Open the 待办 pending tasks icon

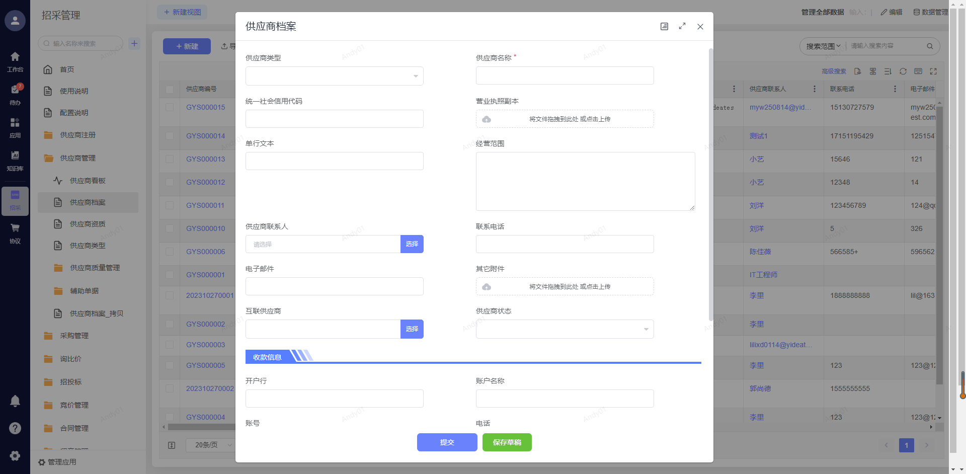pyautogui.click(x=15, y=94)
